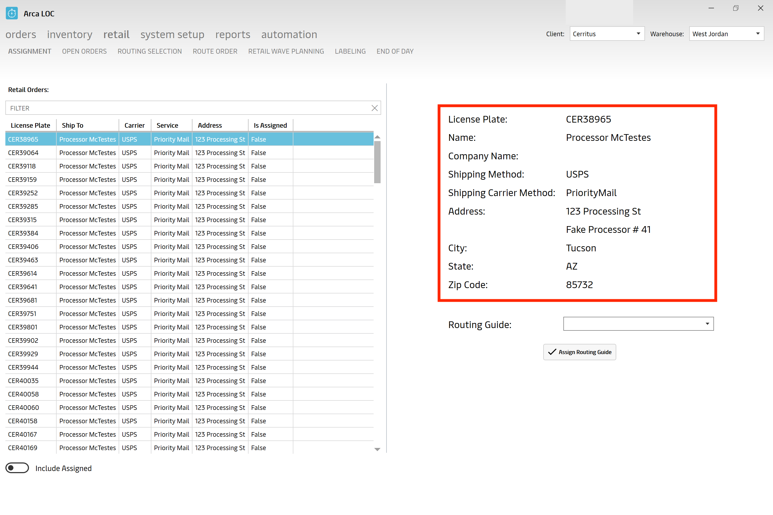The width and height of the screenshot is (773, 515).
Task: Select order row CER40060
Action: pyautogui.click(x=189, y=408)
